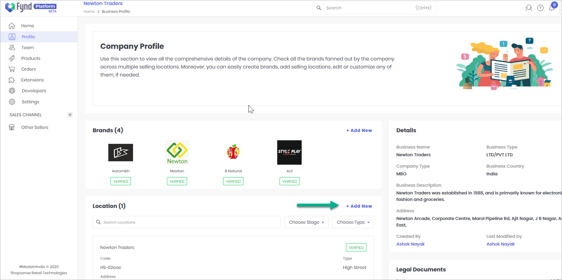Image resolution: width=562 pixels, height=280 pixels.
Task: Click the Company Profile illustration
Action: [x=505, y=64]
